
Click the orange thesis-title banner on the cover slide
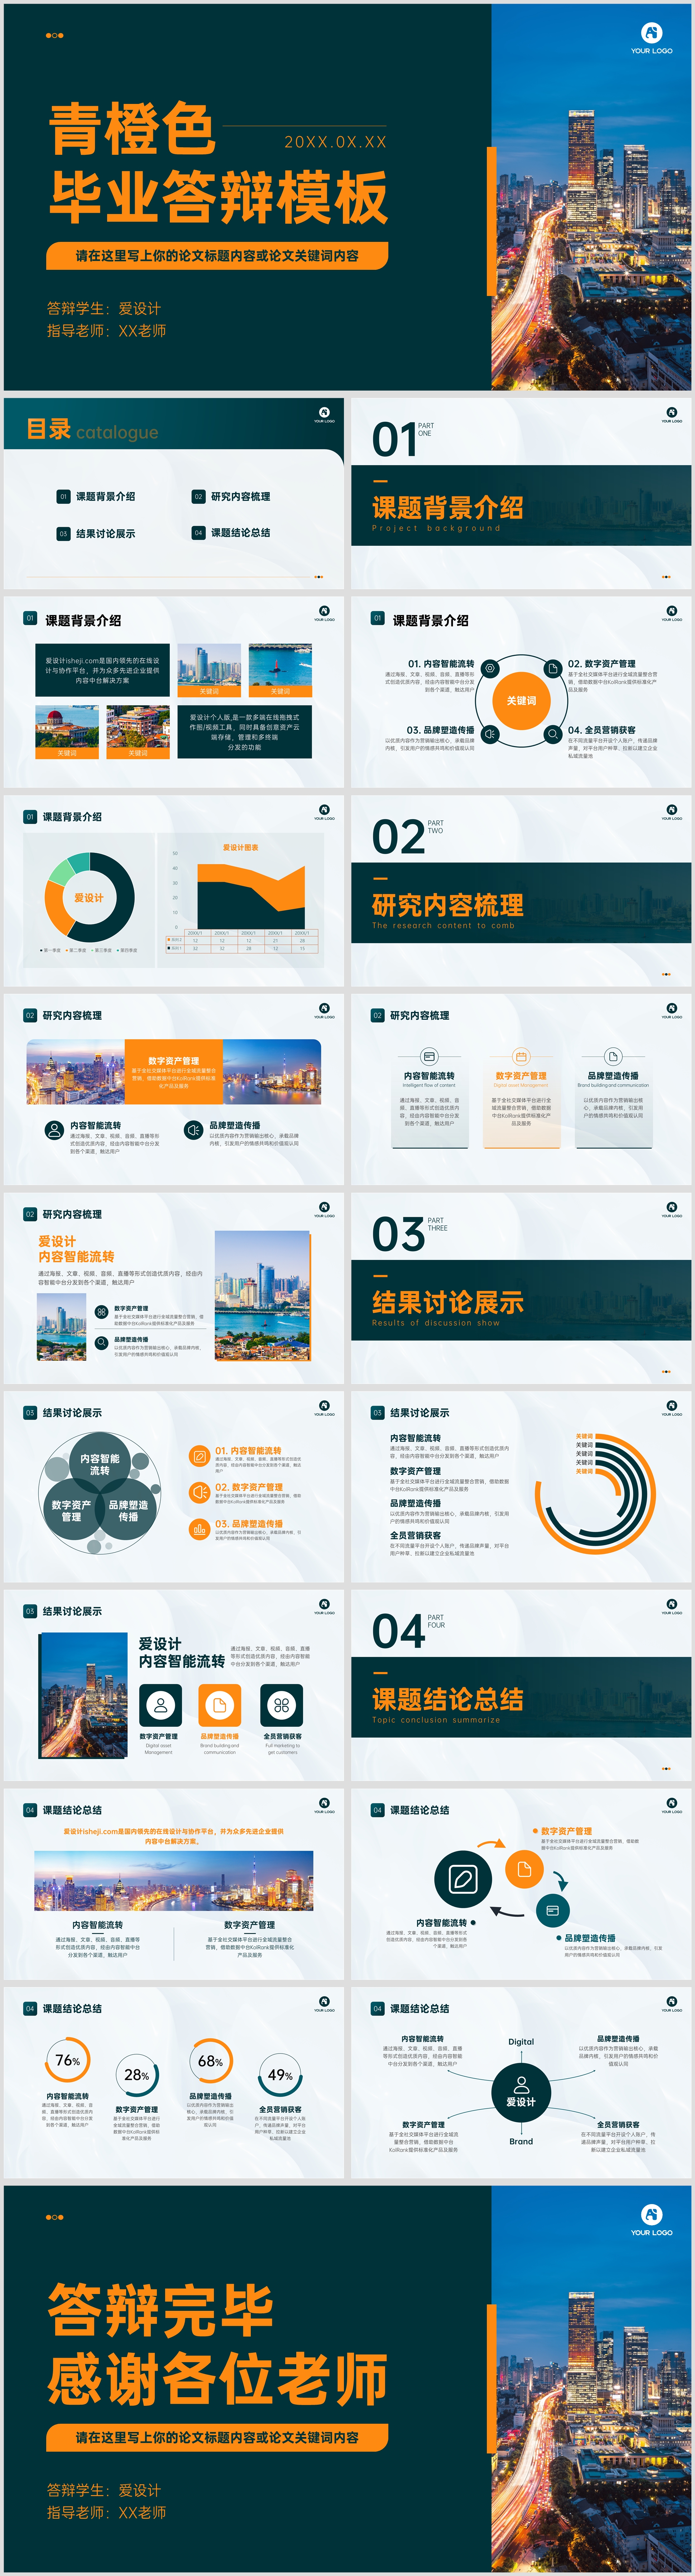pyautogui.click(x=217, y=256)
